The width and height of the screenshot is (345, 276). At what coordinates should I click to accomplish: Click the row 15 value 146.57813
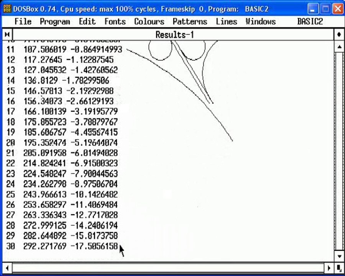click(43, 91)
